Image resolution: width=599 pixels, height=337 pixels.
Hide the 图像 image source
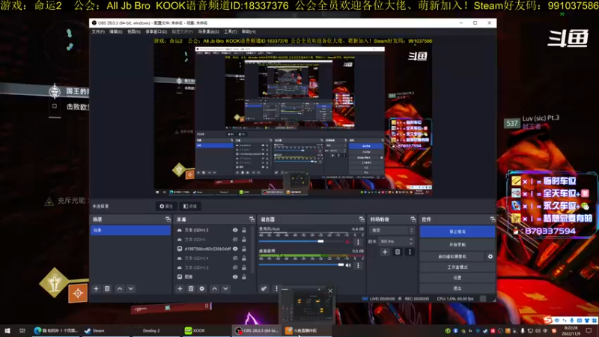coord(235,276)
